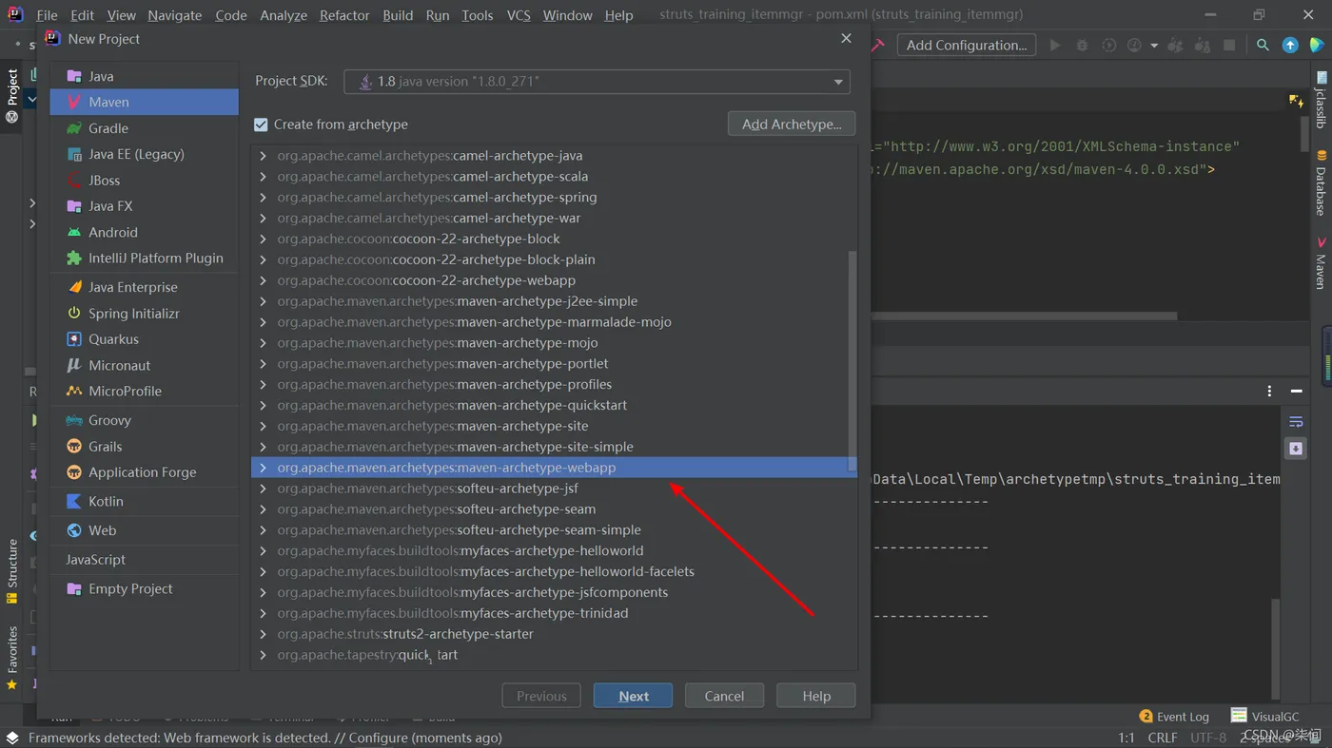Choose Empty Project type
This screenshot has width=1332, height=748.
click(x=144, y=588)
